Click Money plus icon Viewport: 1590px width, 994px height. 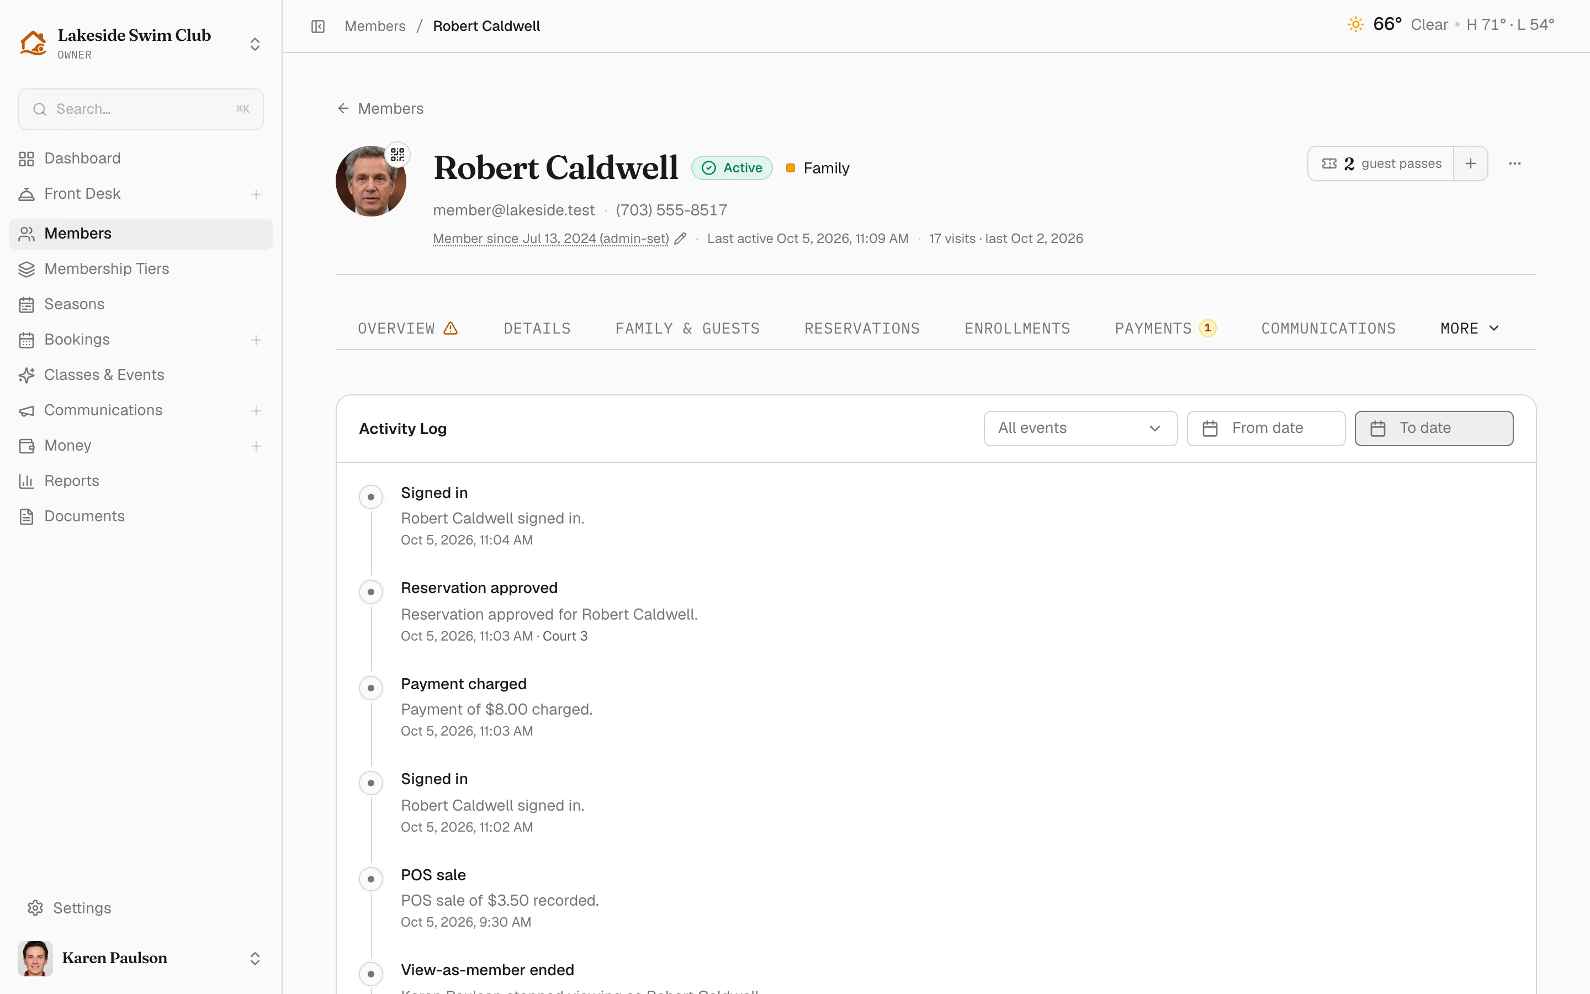coord(256,446)
